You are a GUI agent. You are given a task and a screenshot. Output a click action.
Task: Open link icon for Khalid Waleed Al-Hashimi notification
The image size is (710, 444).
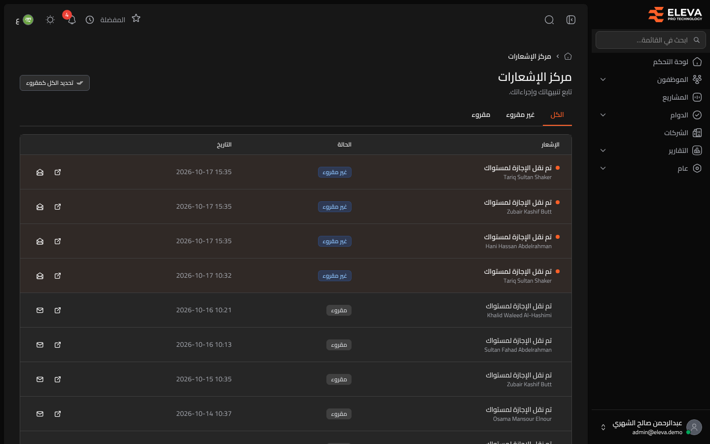tap(58, 310)
